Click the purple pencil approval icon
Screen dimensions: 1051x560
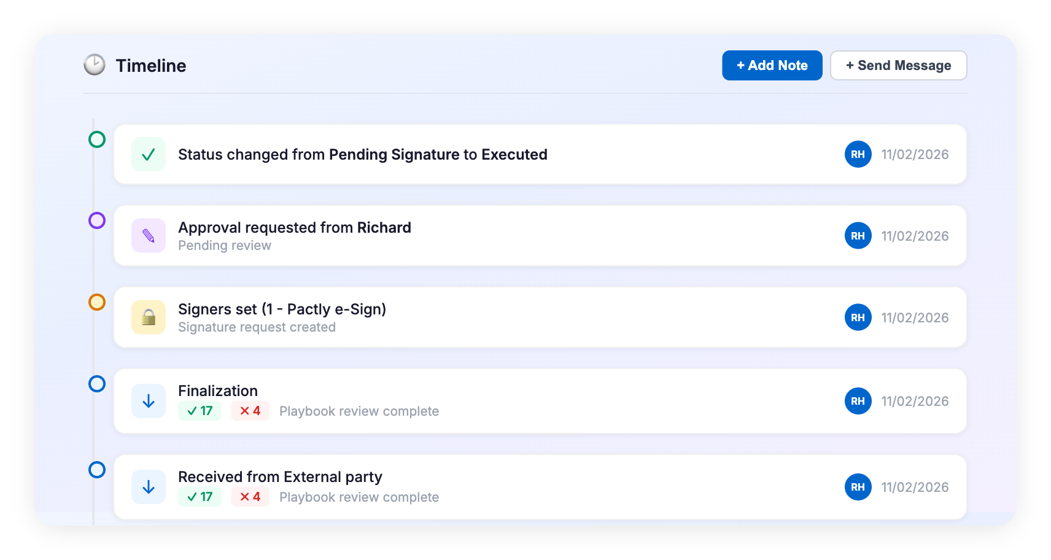coord(149,236)
